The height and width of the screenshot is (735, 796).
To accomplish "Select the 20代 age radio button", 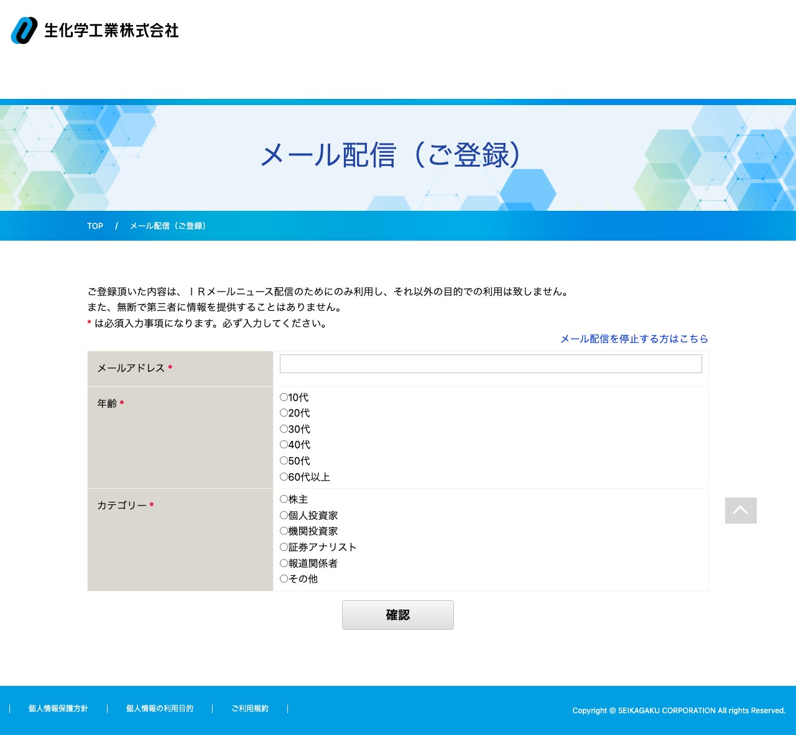I will point(284,413).
